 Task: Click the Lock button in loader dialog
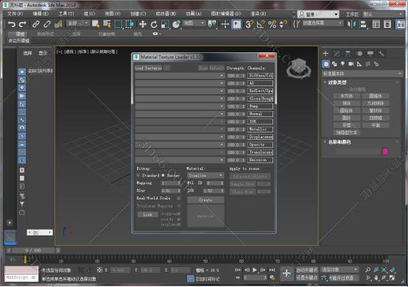click(147, 214)
